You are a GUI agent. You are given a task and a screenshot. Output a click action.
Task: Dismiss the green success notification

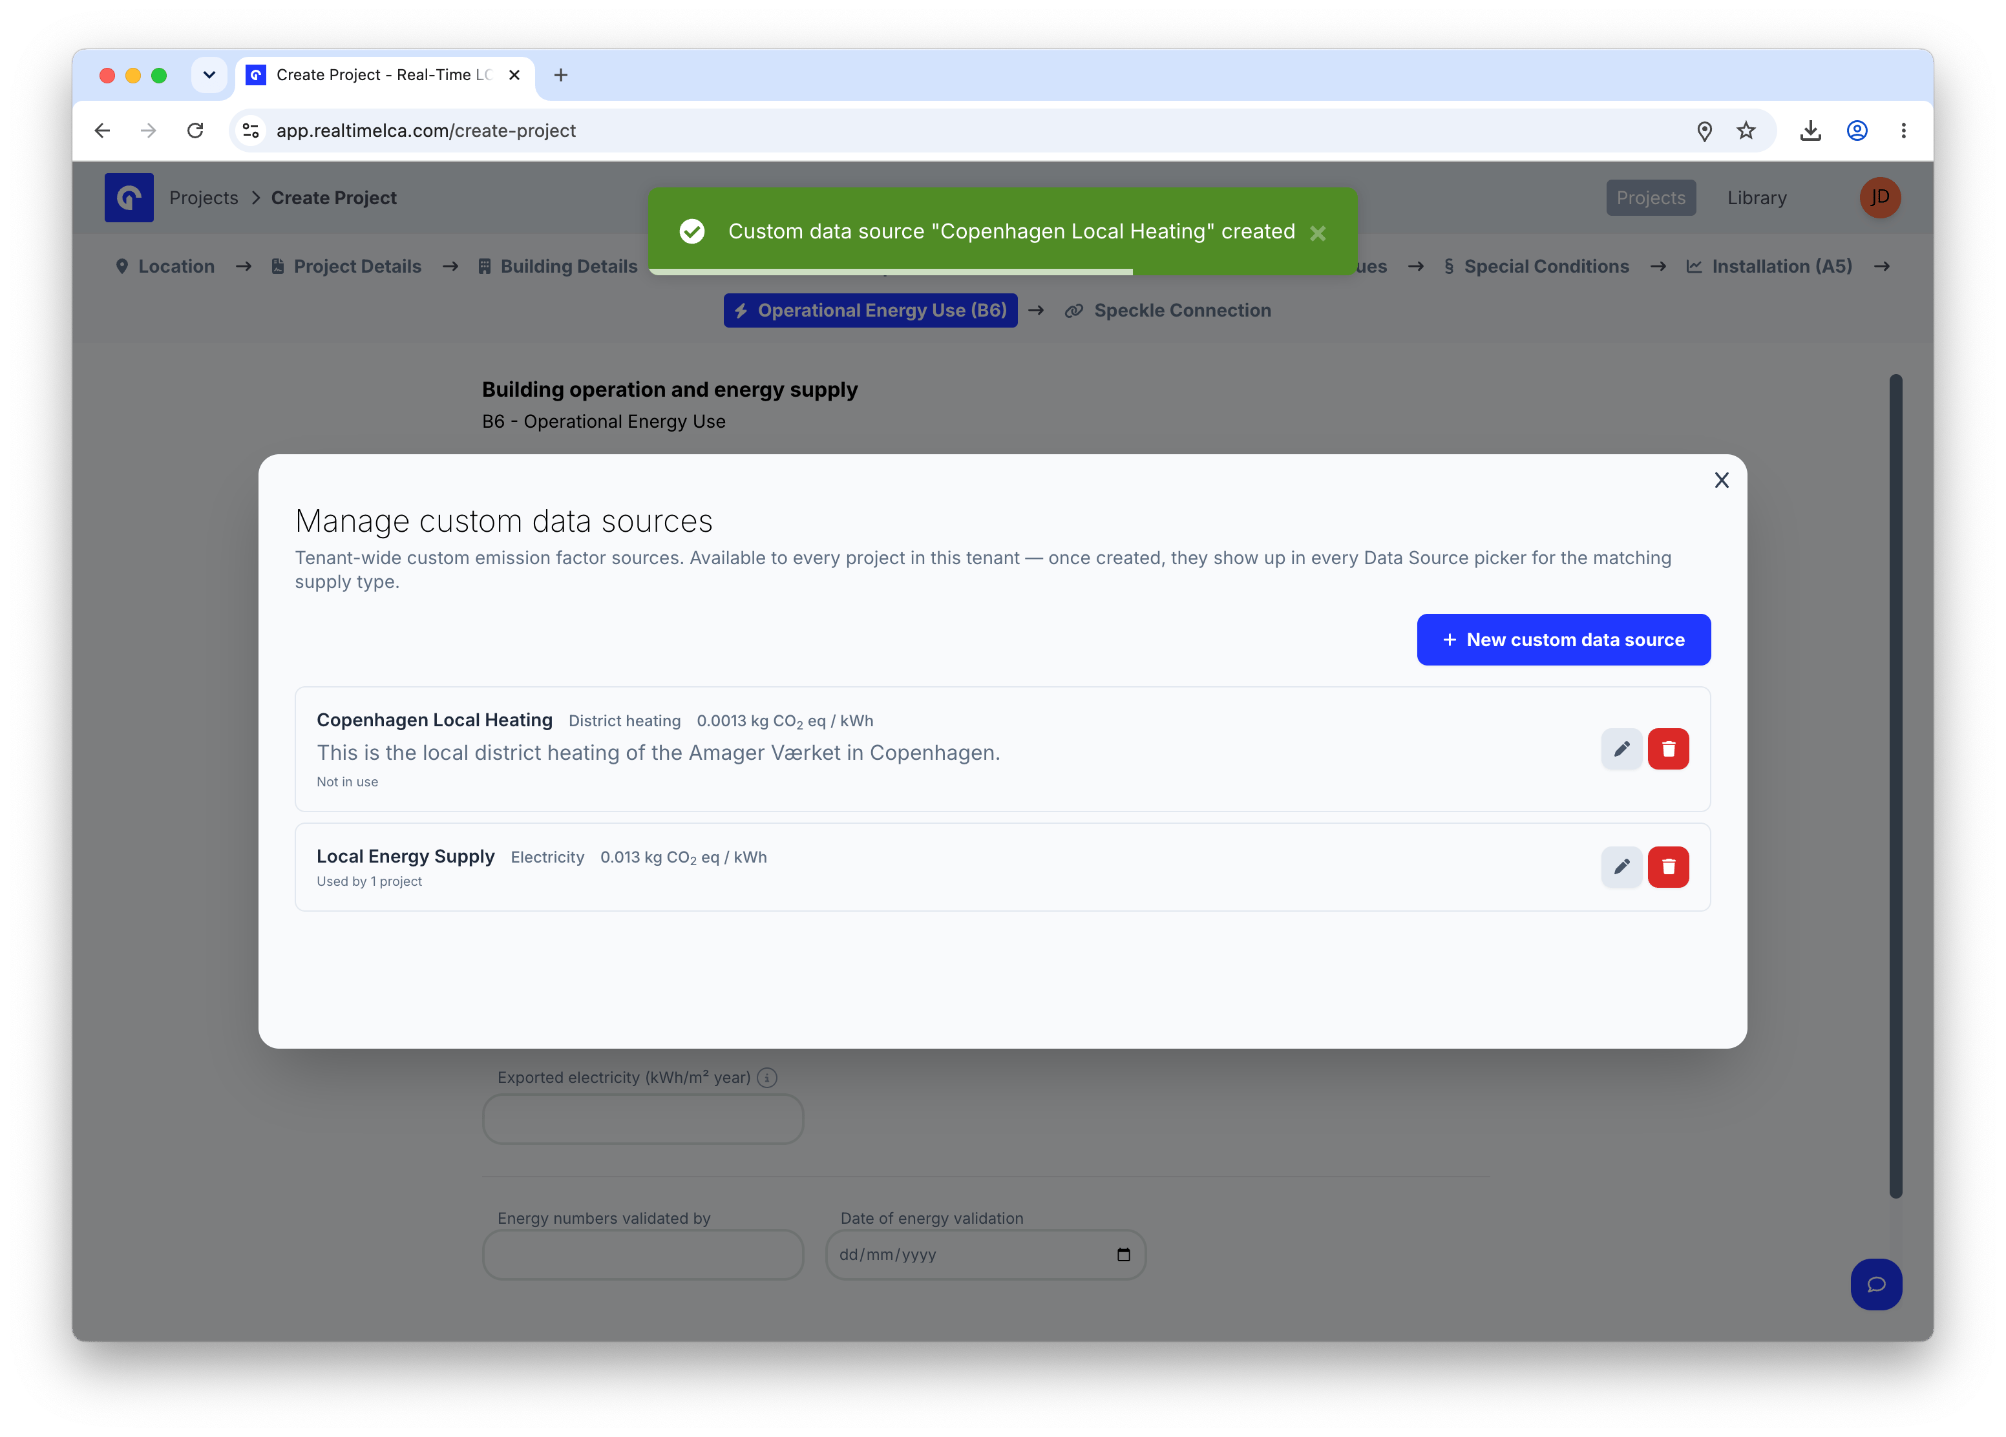pyautogui.click(x=1318, y=233)
